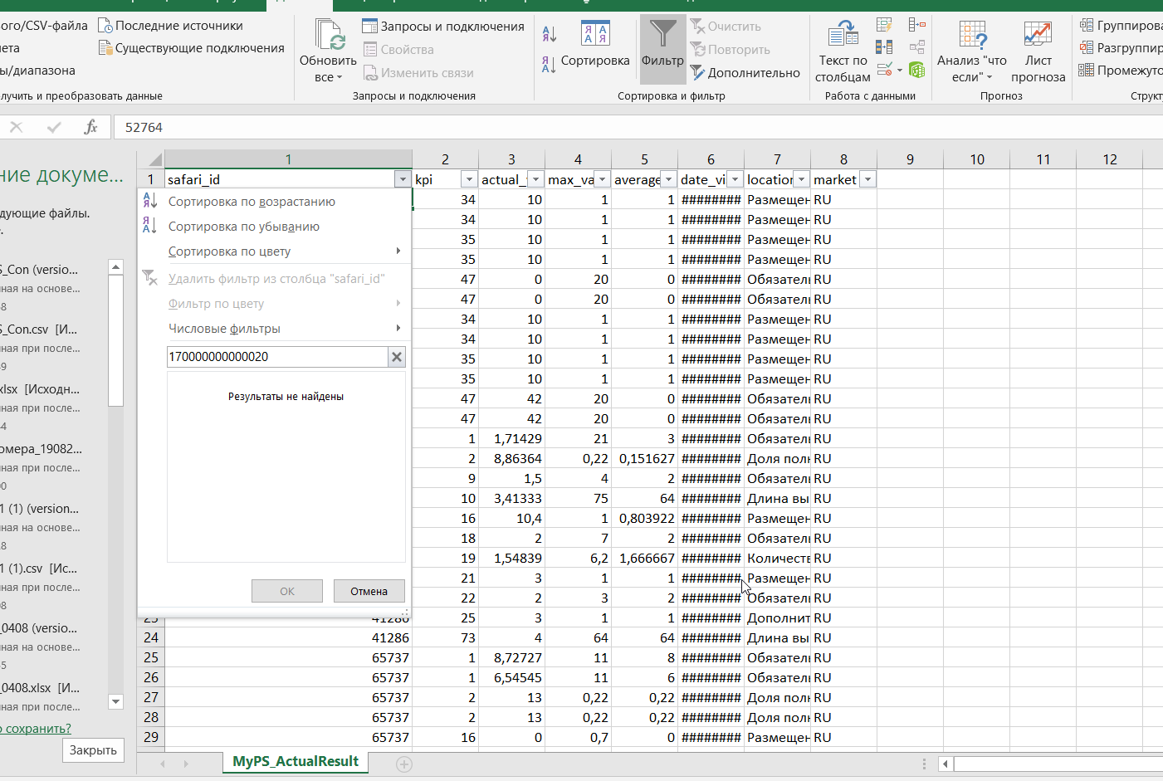1163x781 pixels.
Task: Open the actual_ column filter dropdown
Action: click(535, 179)
